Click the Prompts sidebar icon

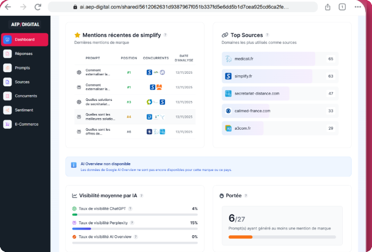coord(7,67)
